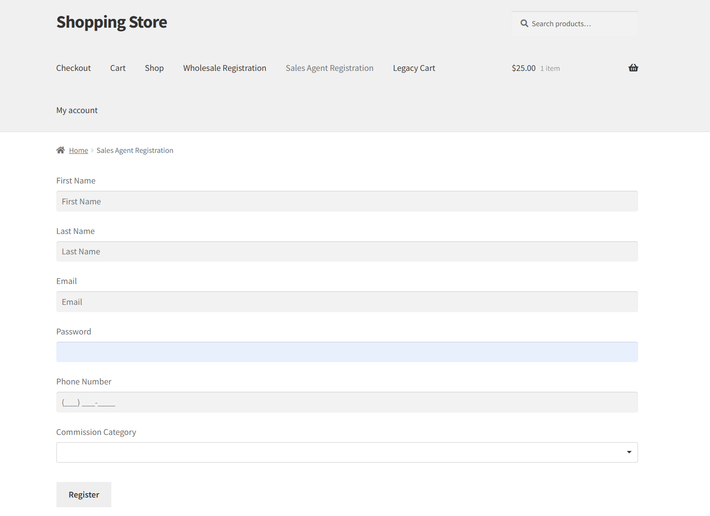Open the Shop menu item
Viewport: 710px width, 516px height.
click(x=154, y=68)
